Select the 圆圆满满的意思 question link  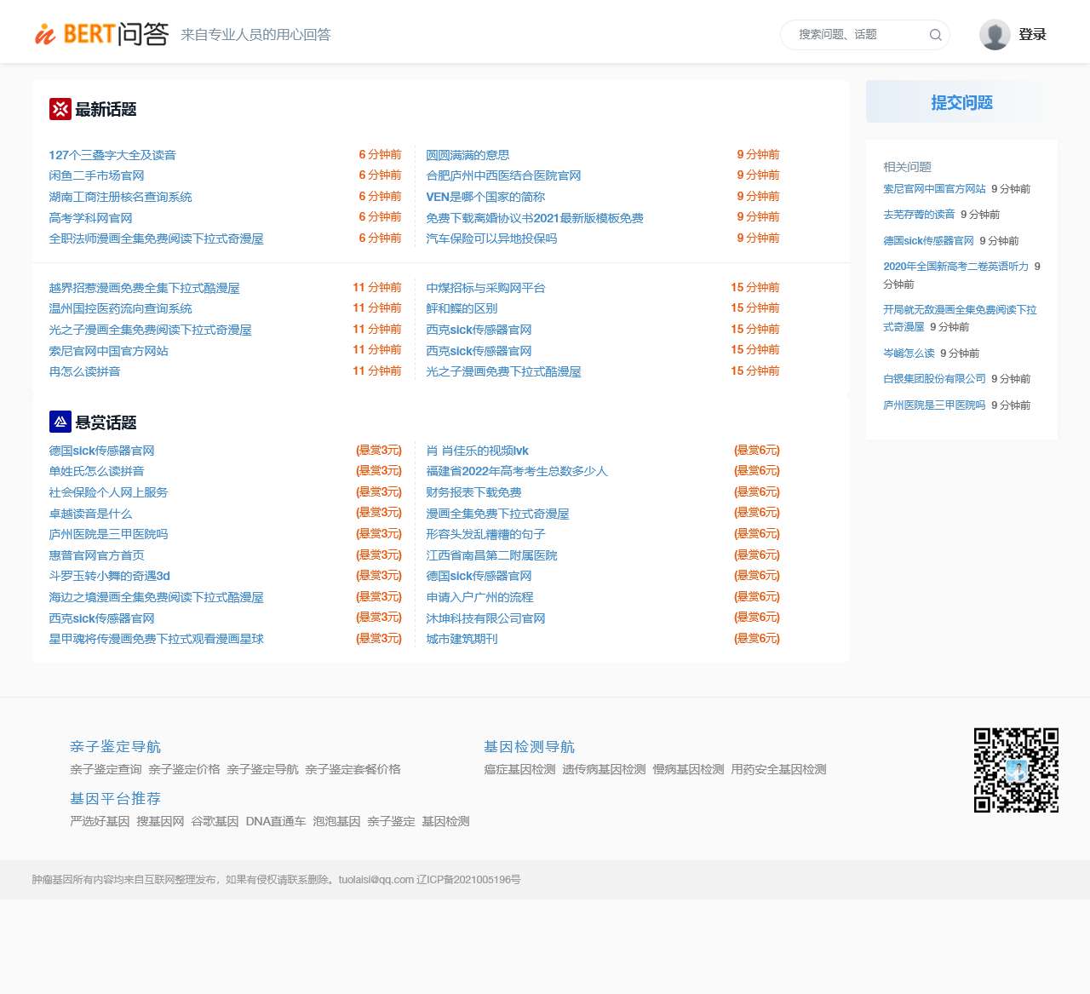468,155
